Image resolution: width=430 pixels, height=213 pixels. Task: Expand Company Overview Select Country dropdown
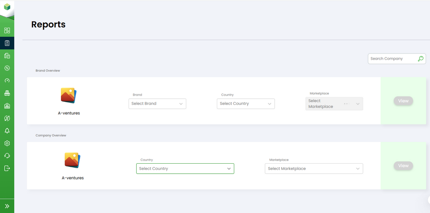pyautogui.click(x=185, y=169)
